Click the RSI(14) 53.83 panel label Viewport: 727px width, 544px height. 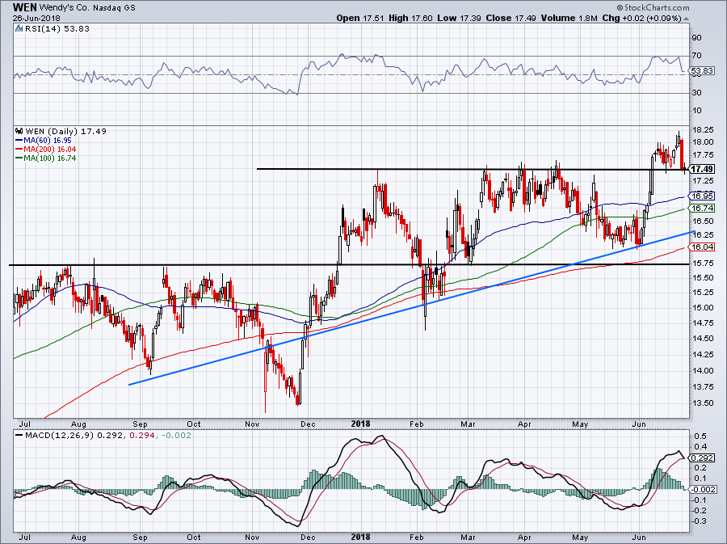57,29
